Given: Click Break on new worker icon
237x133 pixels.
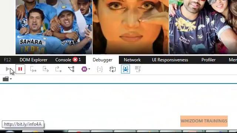Looking at the screenshot, I should 71,69.
